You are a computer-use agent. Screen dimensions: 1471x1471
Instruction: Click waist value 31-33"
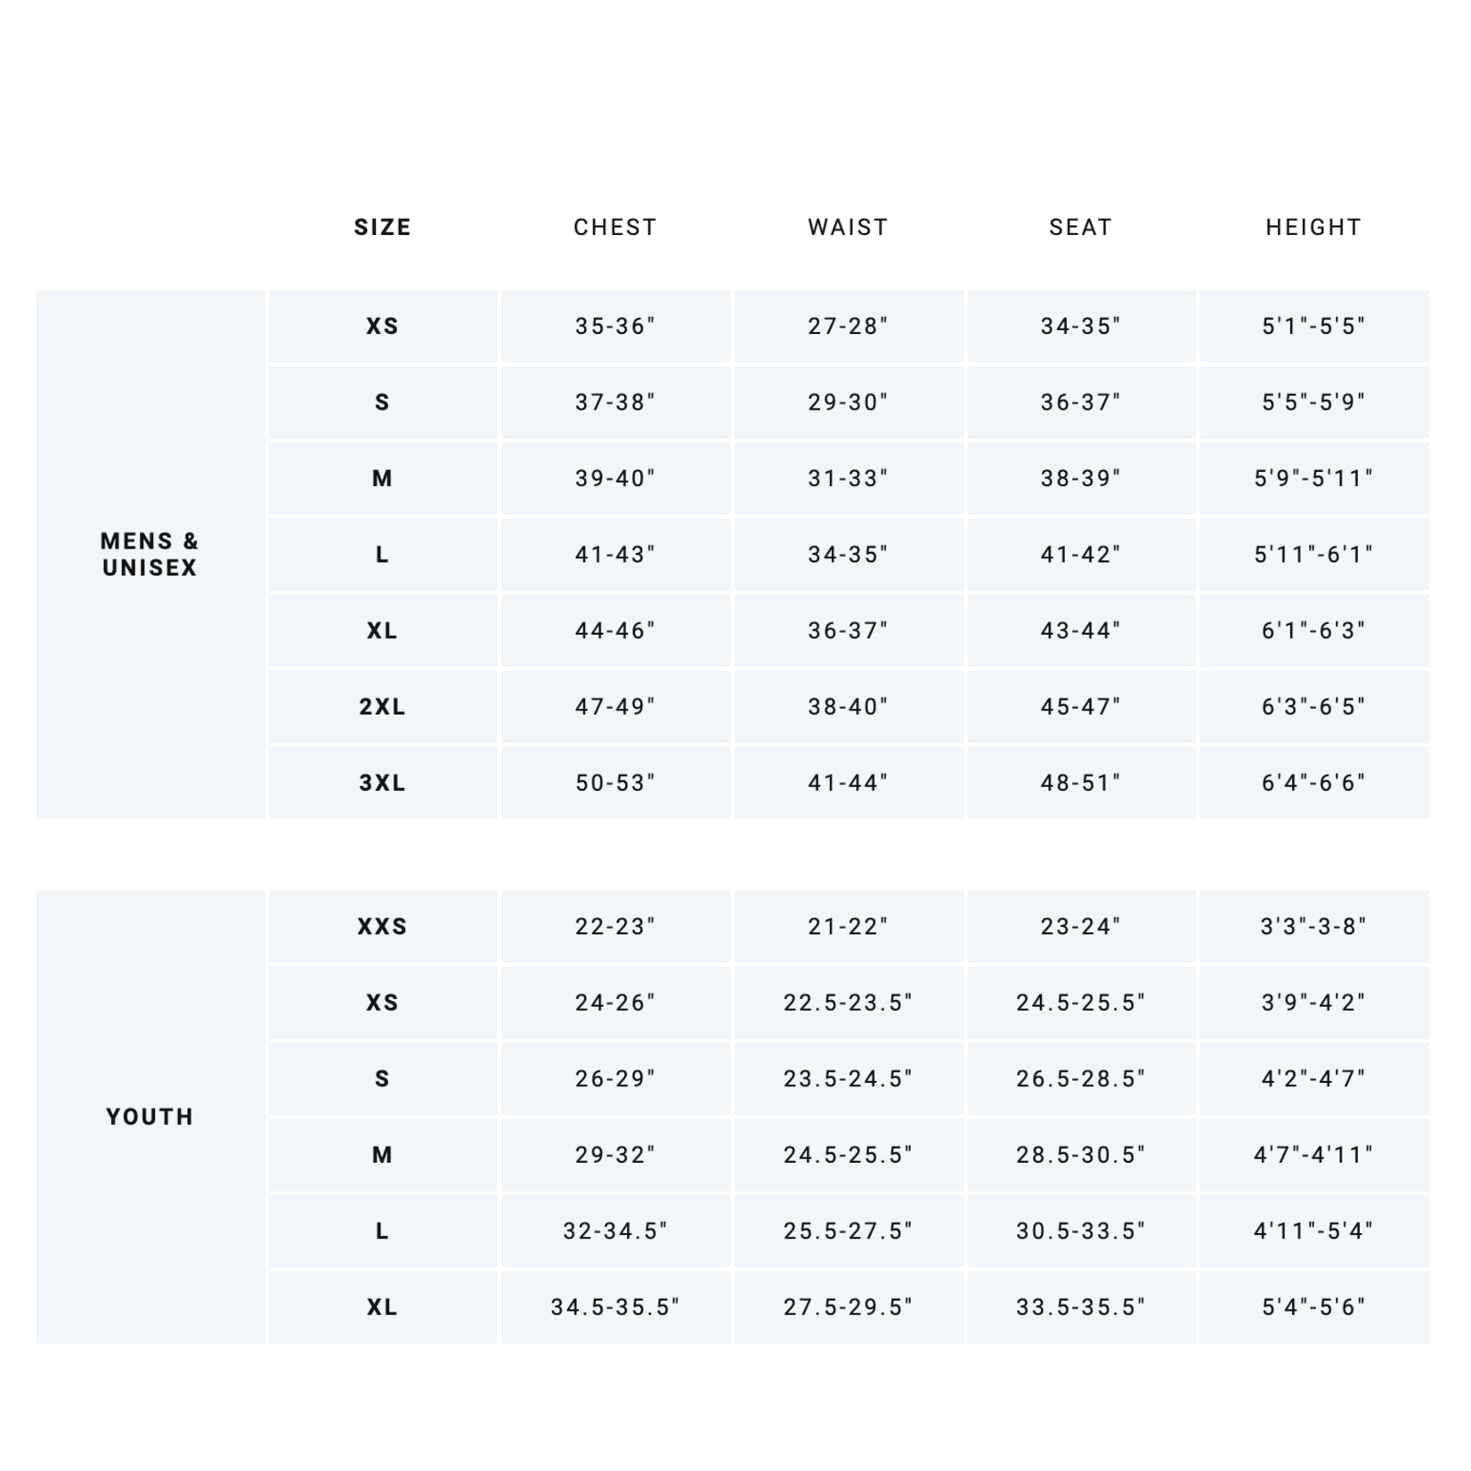click(848, 478)
